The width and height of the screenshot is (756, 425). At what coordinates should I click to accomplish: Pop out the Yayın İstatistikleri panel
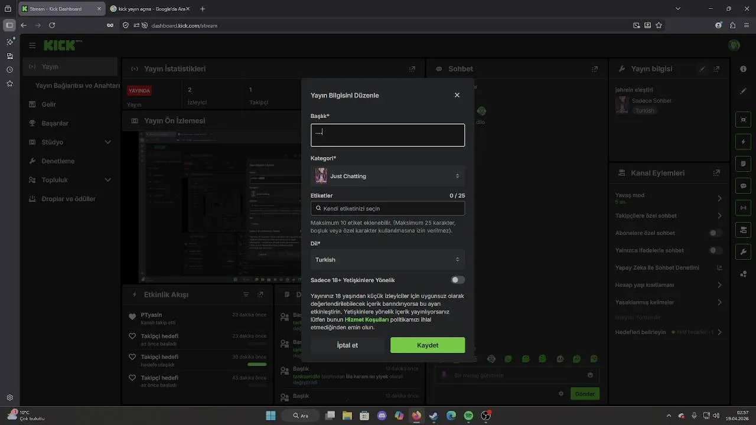click(412, 69)
